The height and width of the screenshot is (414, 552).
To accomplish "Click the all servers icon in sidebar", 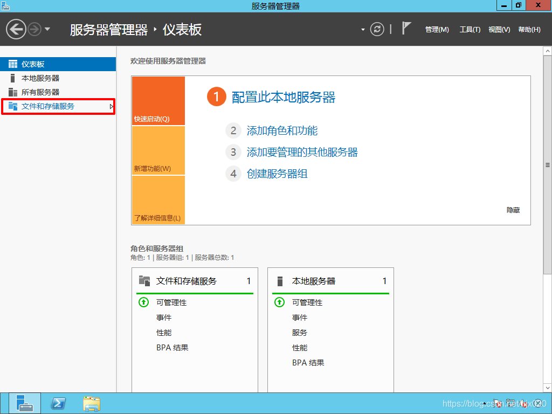I will coord(13,92).
